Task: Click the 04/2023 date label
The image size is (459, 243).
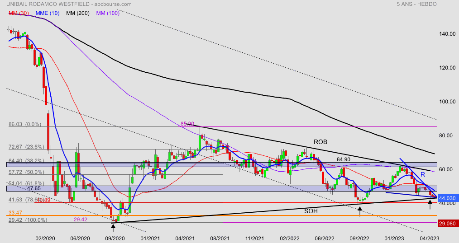Action: point(430,238)
